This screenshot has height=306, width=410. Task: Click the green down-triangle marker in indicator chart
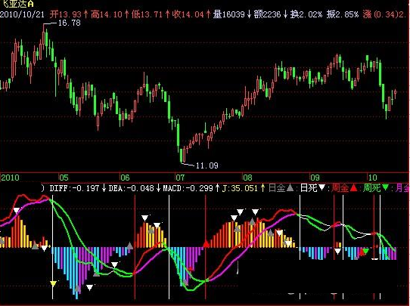(x=366, y=251)
